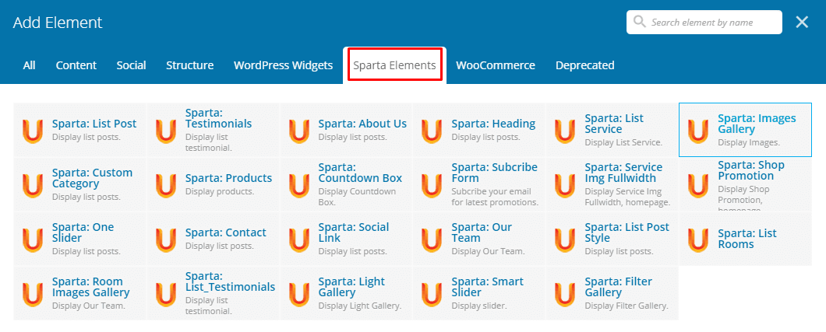The image size is (826, 332).
Task: Click the search magnifier icon
Action: tap(640, 23)
